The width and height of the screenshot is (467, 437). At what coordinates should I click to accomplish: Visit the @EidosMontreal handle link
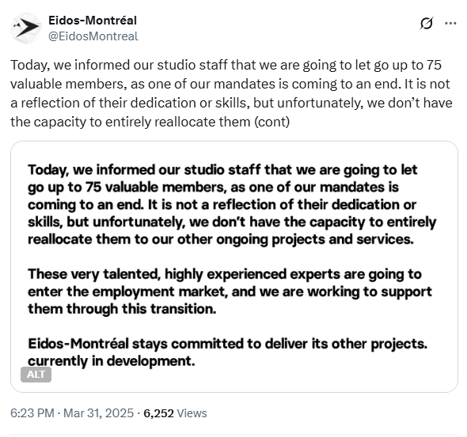point(93,36)
